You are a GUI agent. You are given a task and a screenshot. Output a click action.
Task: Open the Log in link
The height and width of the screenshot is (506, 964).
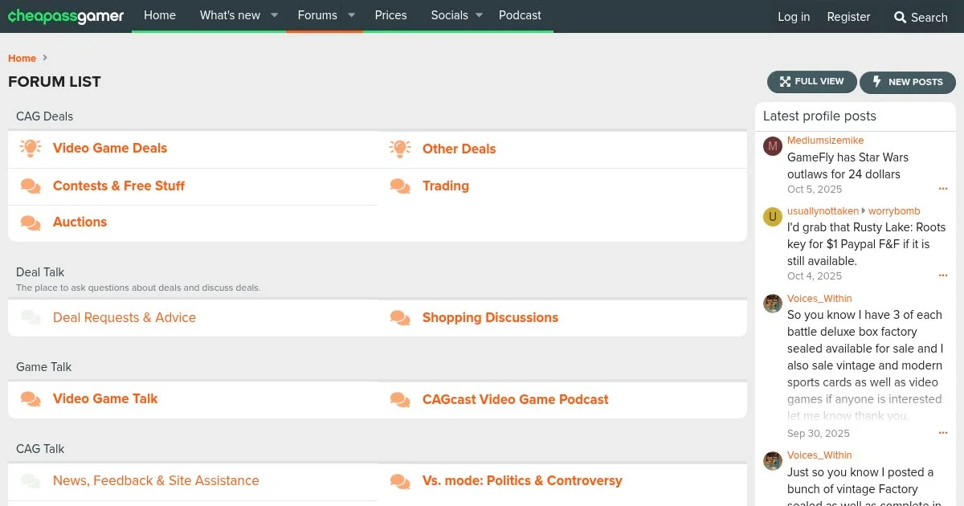[794, 17]
